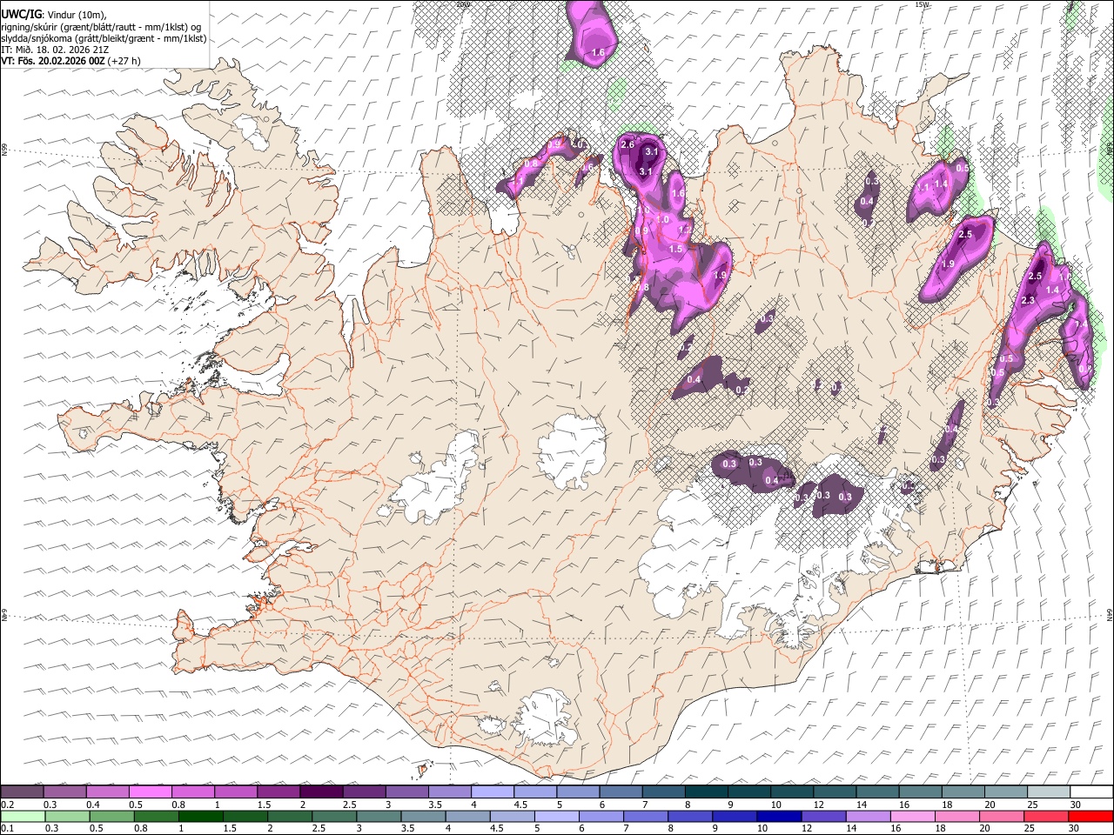Pick the dark teal snow-scale swatch between 8 and 9
The height and width of the screenshot is (835, 1114).
(x=707, y=792)
